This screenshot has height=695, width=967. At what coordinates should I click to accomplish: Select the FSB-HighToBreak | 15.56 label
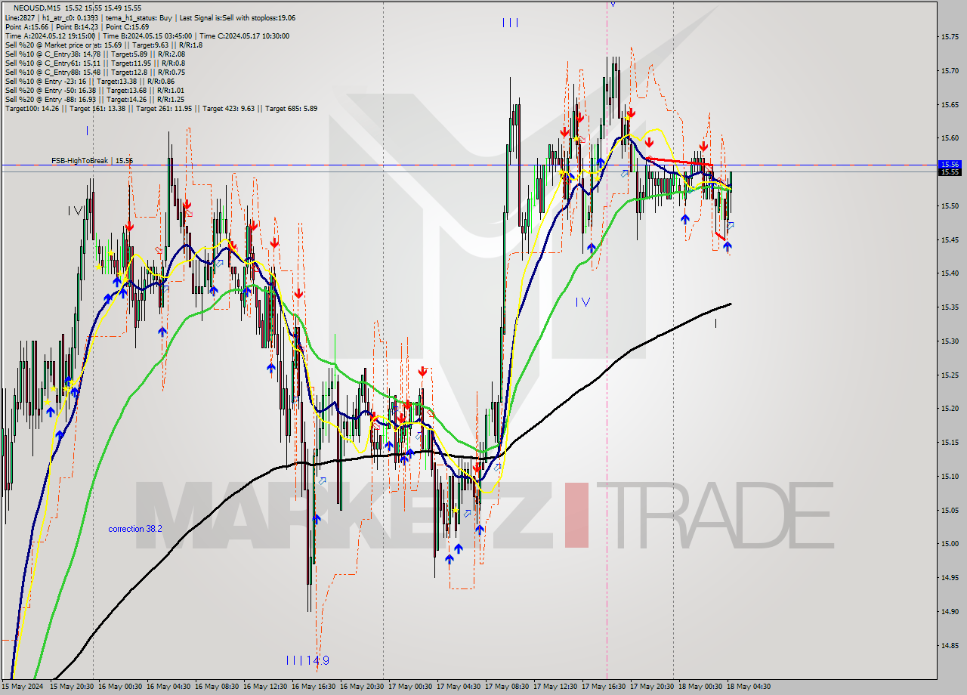92,160
